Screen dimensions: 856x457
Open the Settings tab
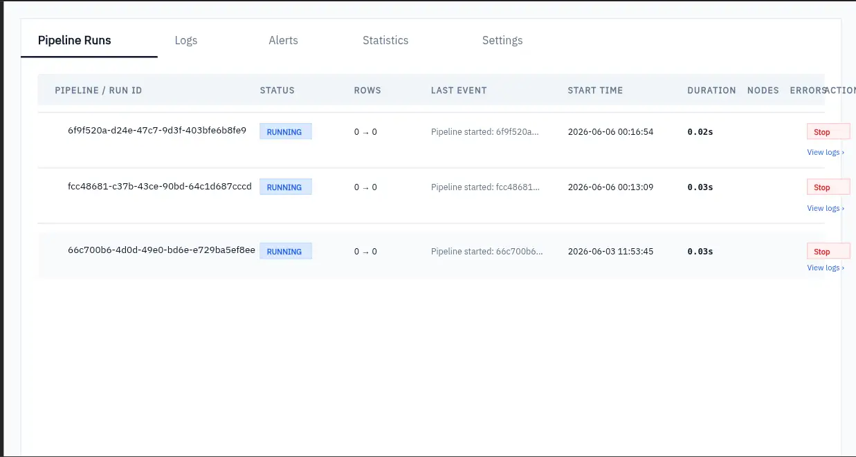click(x=502, y=40)
